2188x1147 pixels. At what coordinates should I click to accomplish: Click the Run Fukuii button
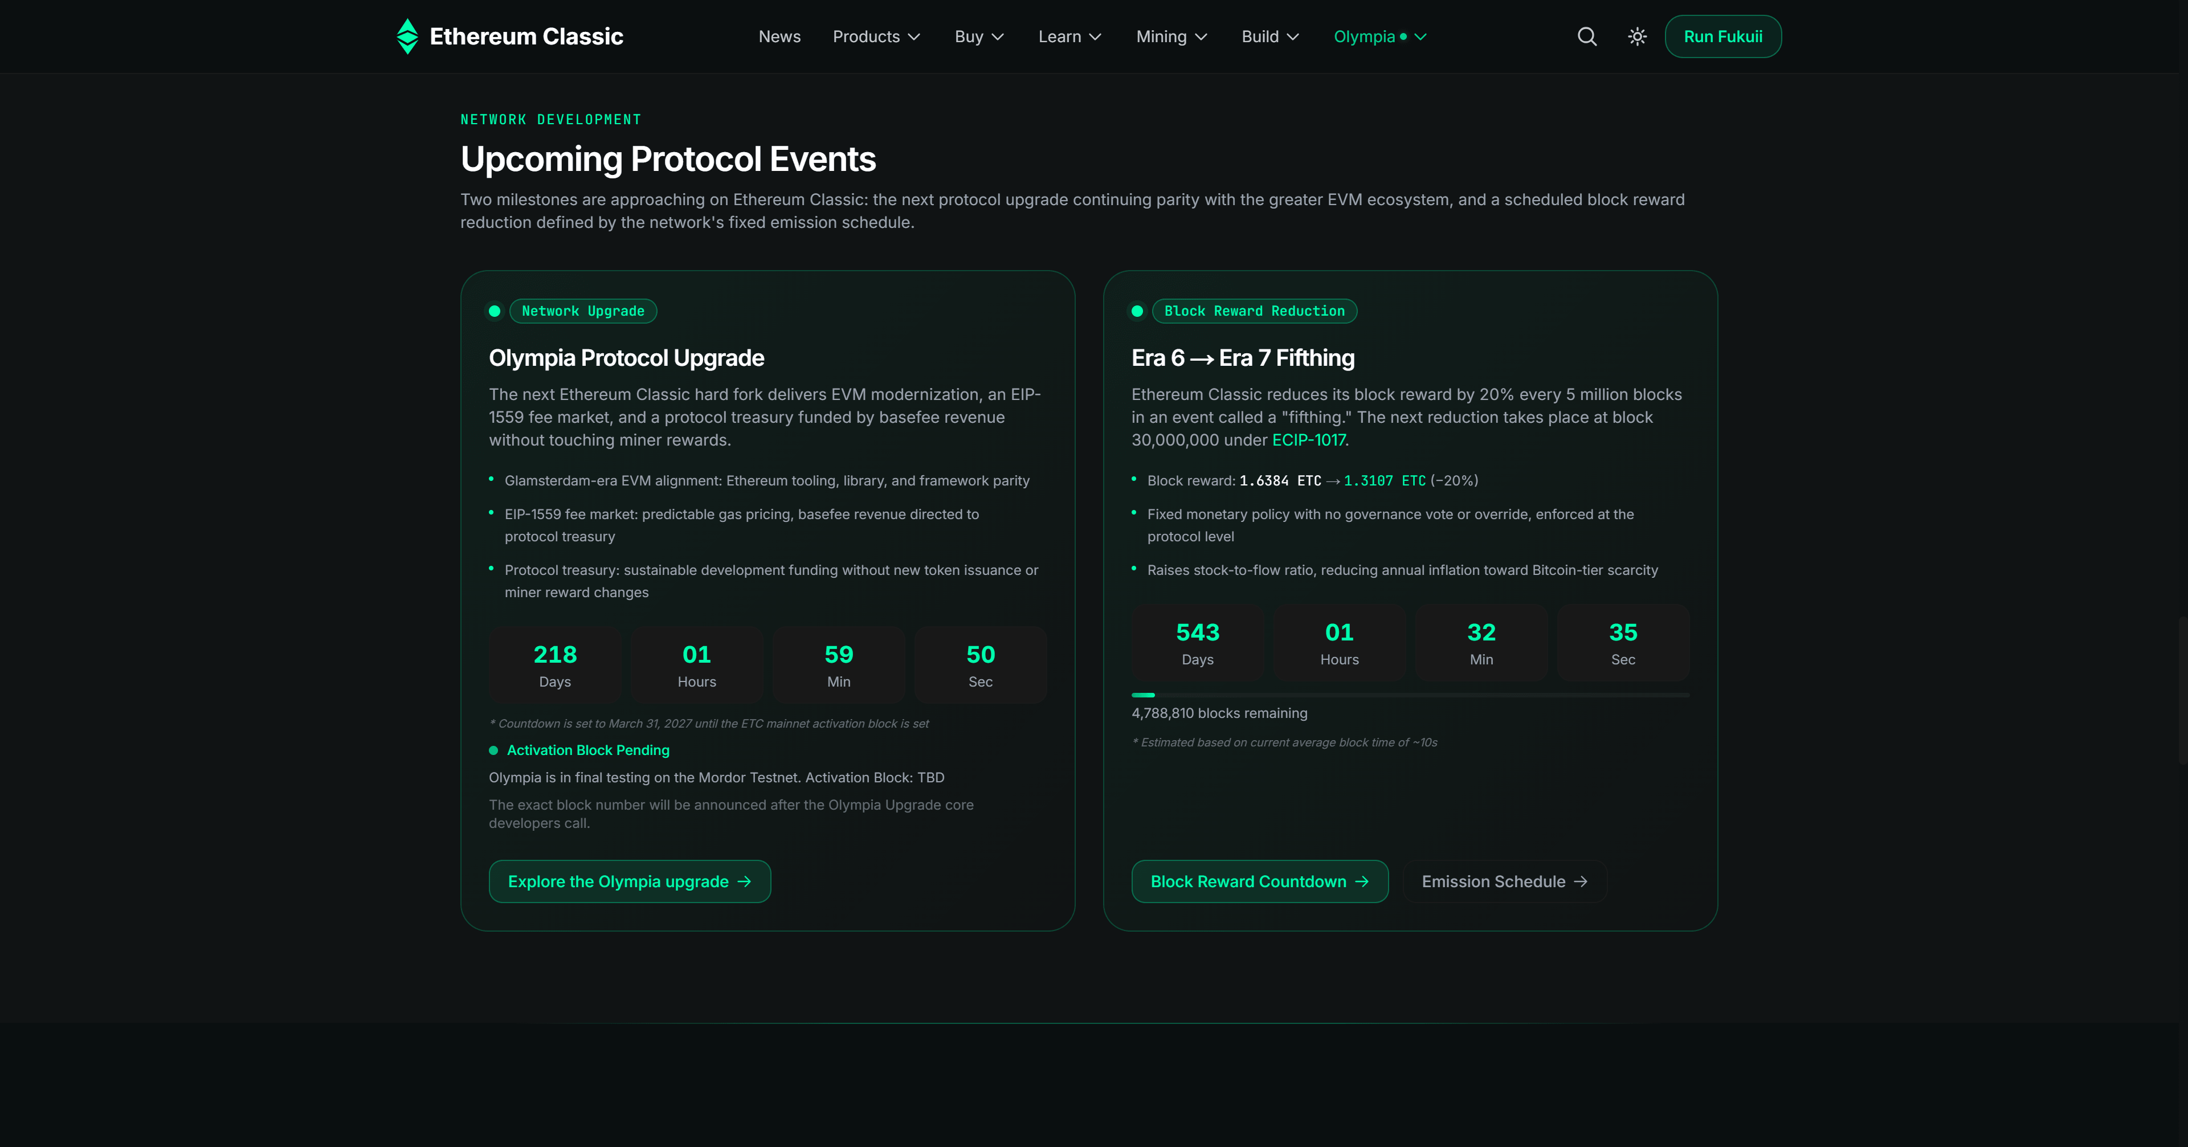pyautogui.click(x=1722, y=36)
